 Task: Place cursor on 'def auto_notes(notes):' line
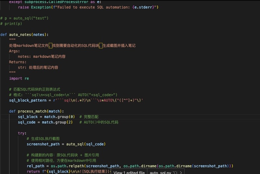coord(24,35)
